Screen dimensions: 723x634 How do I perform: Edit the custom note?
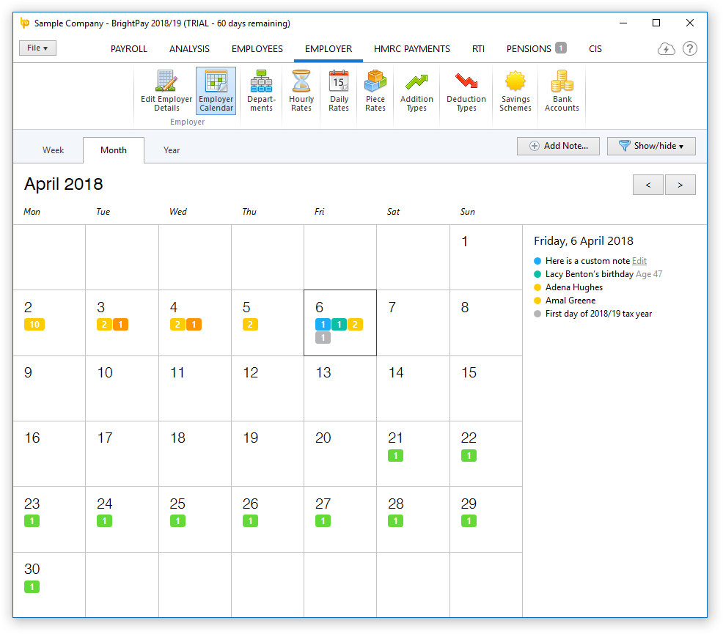[639, 261]
